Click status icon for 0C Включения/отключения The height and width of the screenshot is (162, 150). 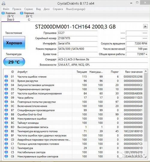6,106
